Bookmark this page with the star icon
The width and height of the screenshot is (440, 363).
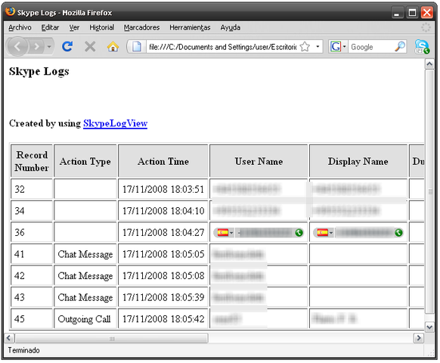305,47
